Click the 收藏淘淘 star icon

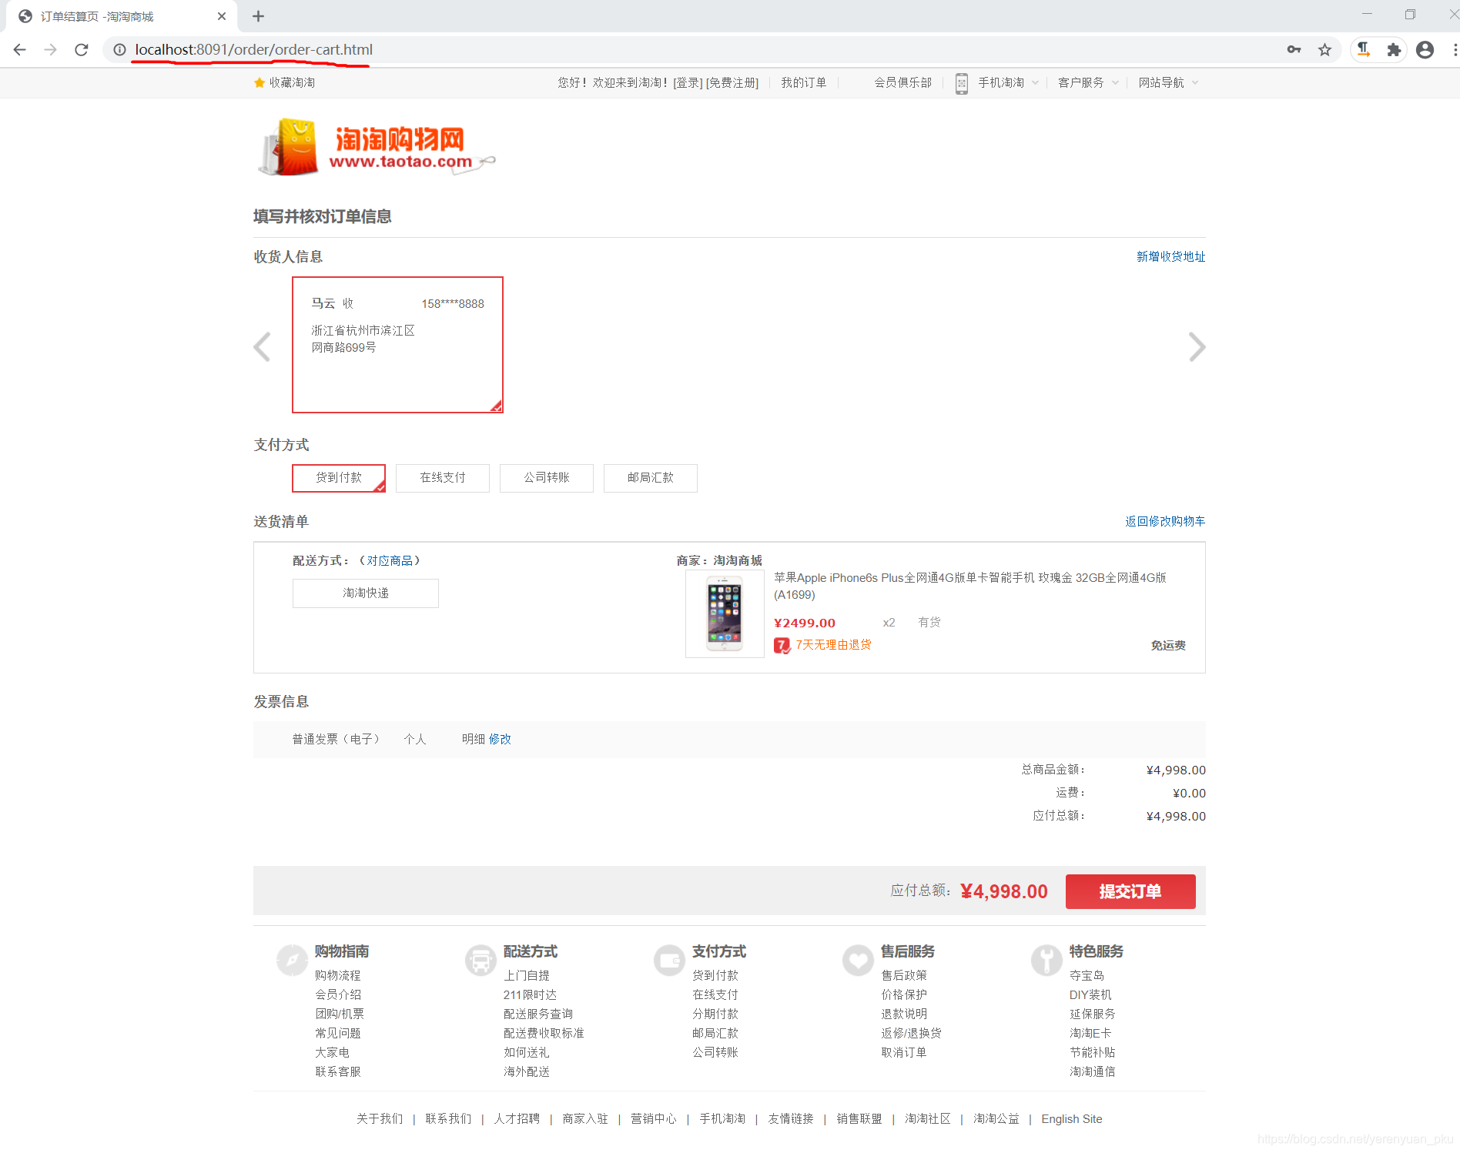click(260, 82)
